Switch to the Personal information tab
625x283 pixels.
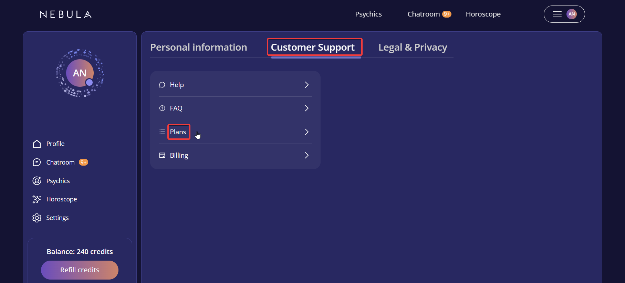tap(199, 47)
